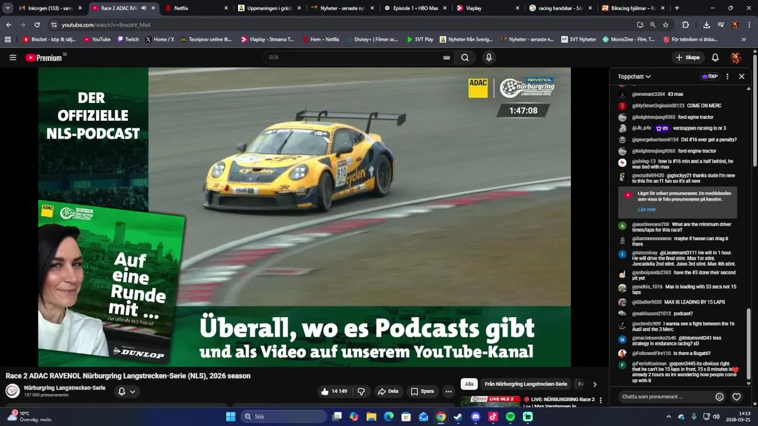Screen dimensions: 758x426
Task: Show more bookmarks with the double chevron
Action: [744, 39]
